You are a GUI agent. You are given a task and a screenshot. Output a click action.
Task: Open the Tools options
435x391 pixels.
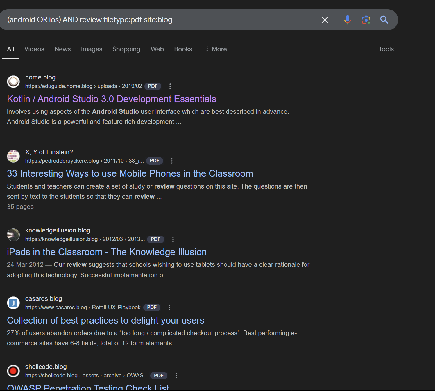click(x=386, y=49)
